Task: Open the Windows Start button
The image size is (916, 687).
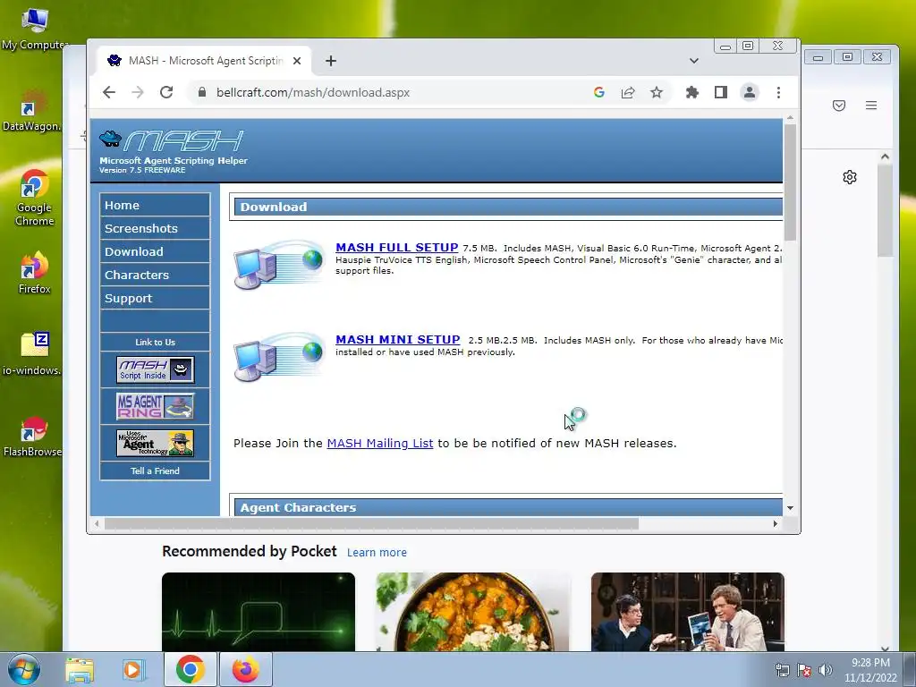Action: tap(24, 669)
